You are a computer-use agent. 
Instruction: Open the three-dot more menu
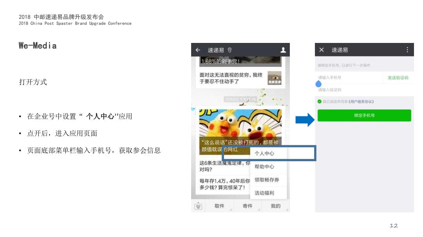[x=407, y=50]
